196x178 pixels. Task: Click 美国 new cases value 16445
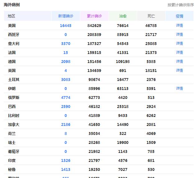tap(66, 25)
